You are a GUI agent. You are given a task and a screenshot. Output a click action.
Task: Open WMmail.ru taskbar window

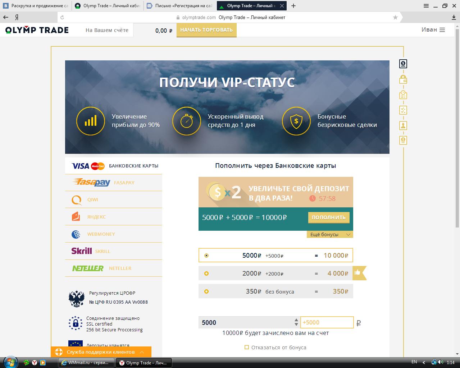(x=86, y=363)
